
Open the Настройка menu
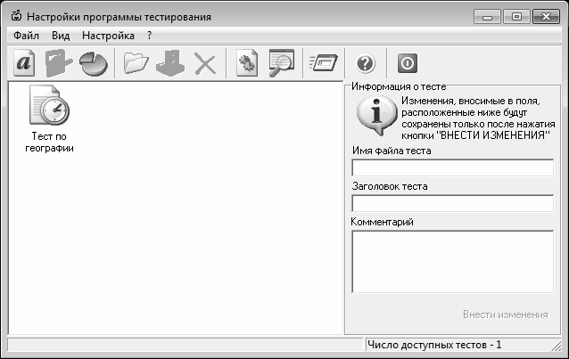pos(107,36)
